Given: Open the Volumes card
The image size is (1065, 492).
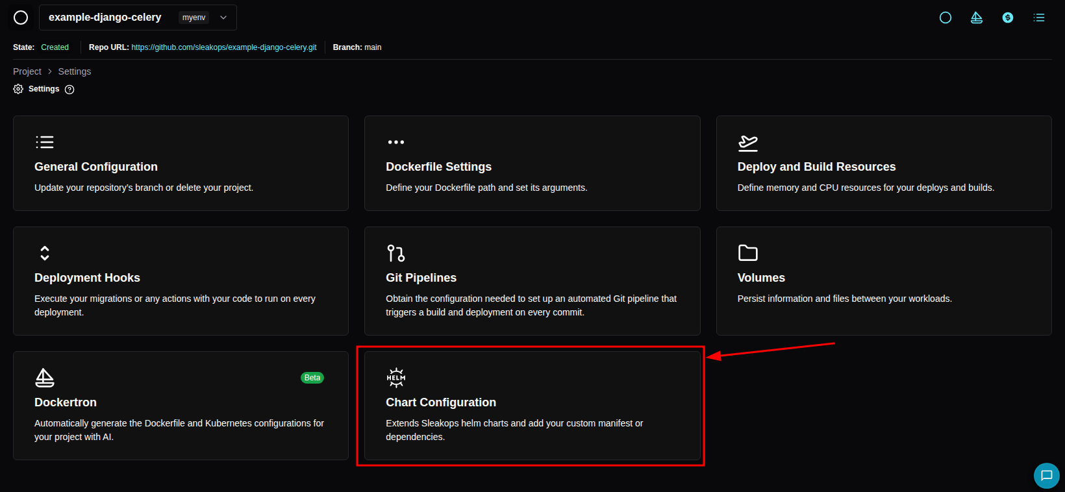Looking at the screenshot, I should (x=884, y=281).
